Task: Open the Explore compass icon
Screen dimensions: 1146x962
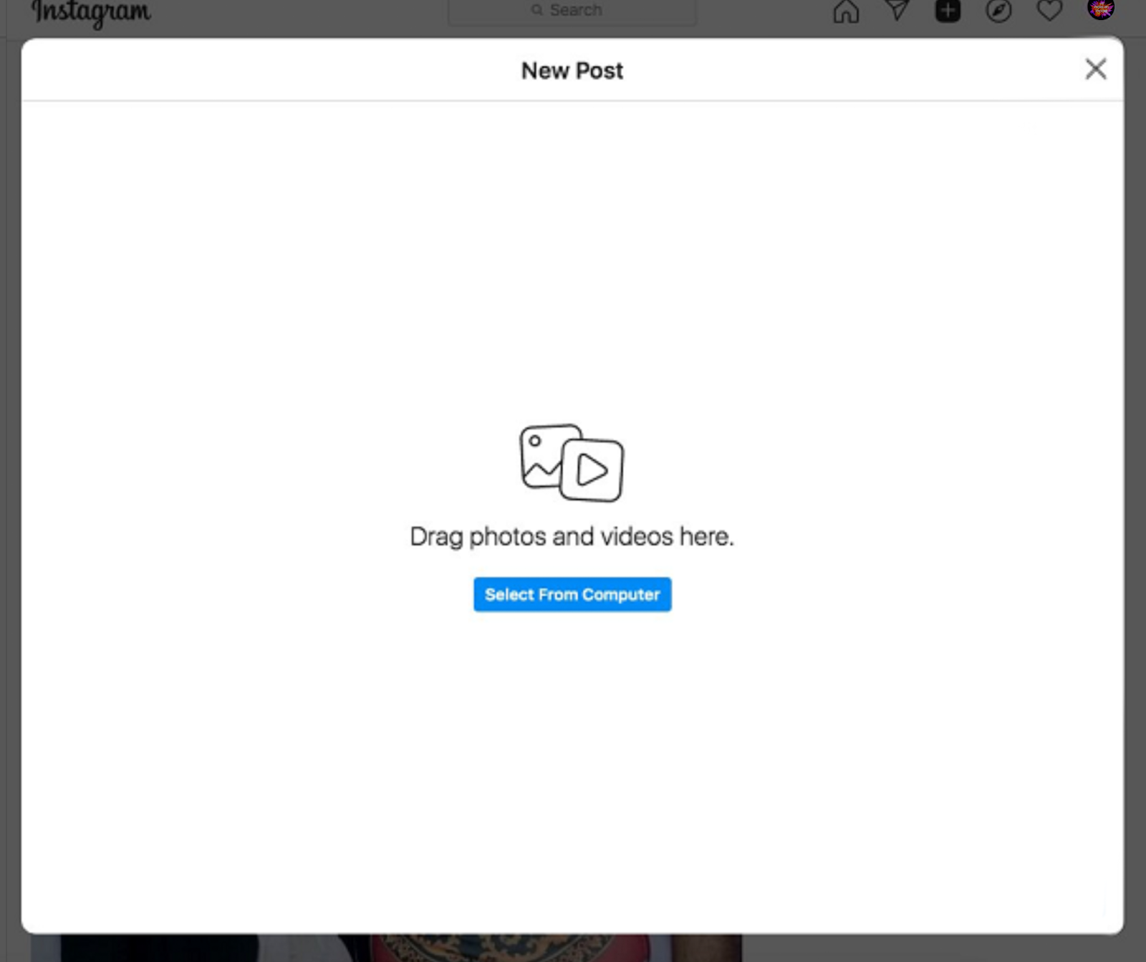Action: [x=998, y=11]
